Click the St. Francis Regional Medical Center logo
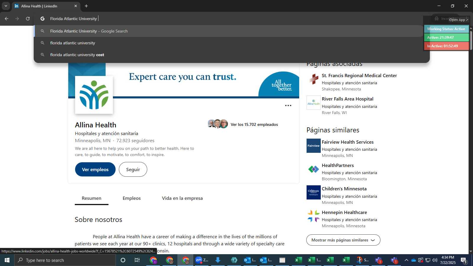473x266 pixels. tap(314, 79)
